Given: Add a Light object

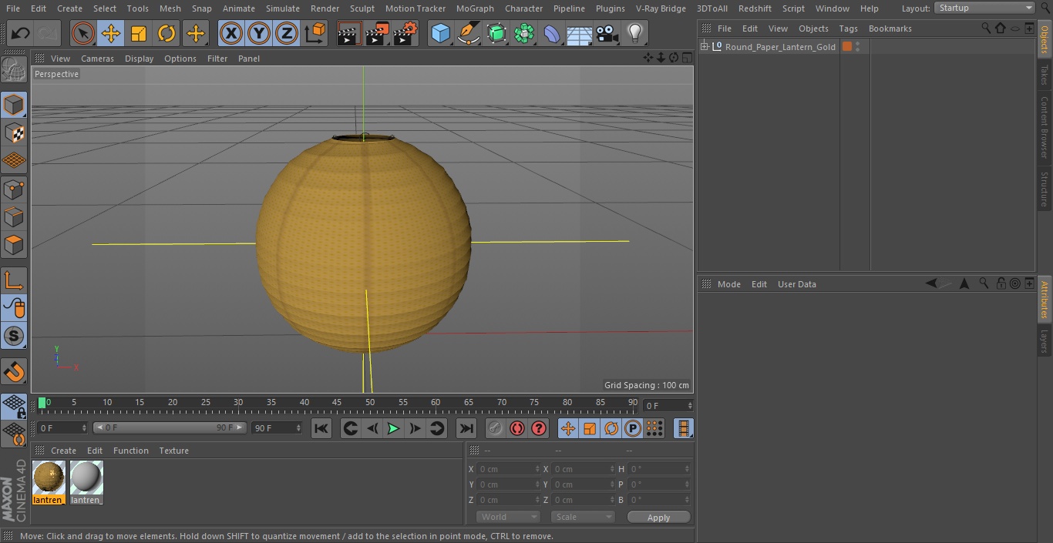Looking at the screenshot, I should [635, 34].
